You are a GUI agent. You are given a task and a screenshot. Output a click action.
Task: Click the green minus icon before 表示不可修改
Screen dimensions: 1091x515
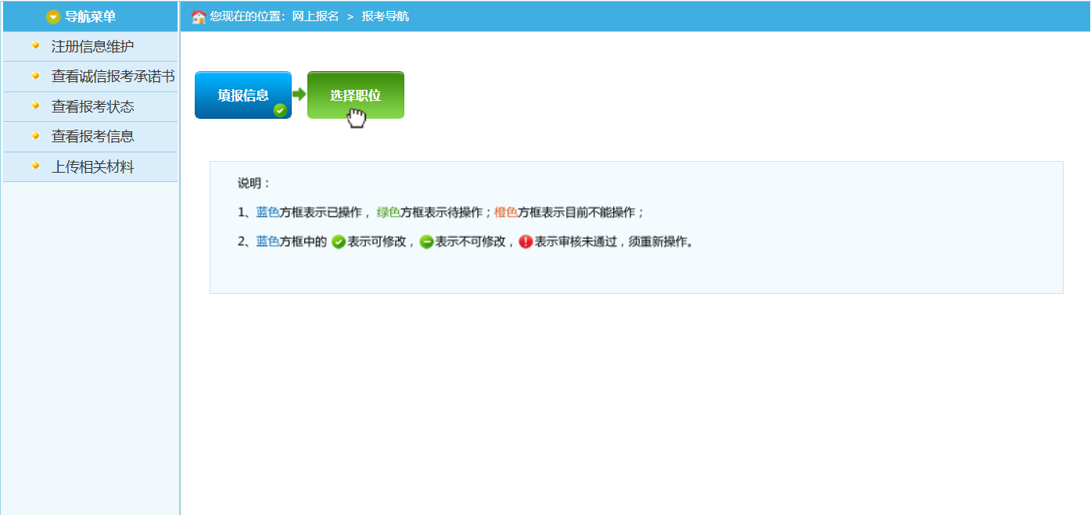coord(426,242)
